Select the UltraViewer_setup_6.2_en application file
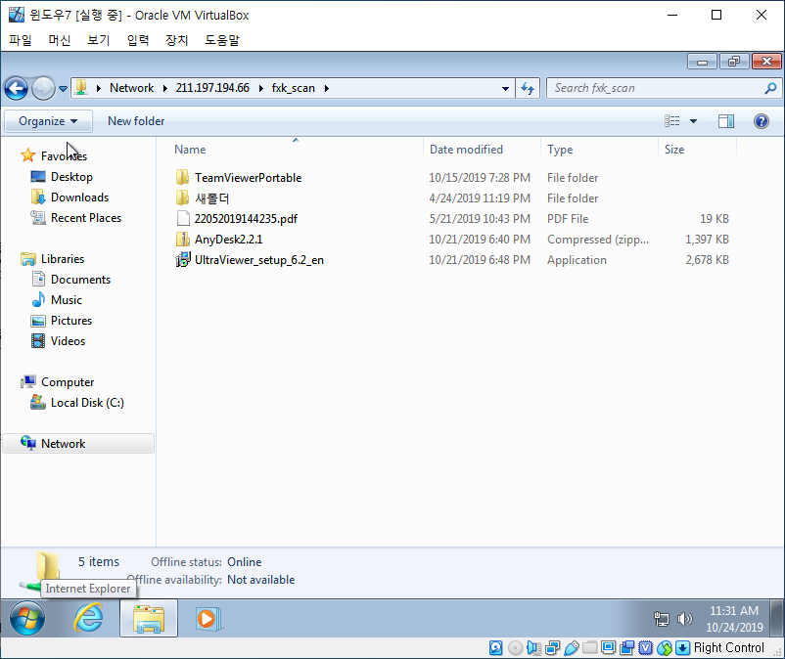The image size is (785, 659). tap(258, 260)
